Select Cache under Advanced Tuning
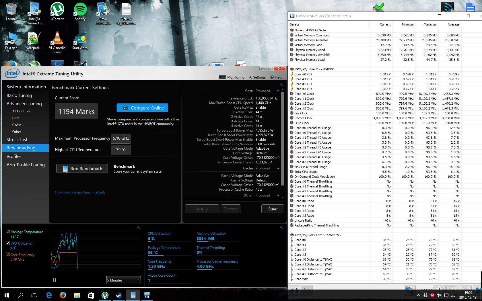Image resolution: width=482 pixels, height=301 pixels. (17, 125)
